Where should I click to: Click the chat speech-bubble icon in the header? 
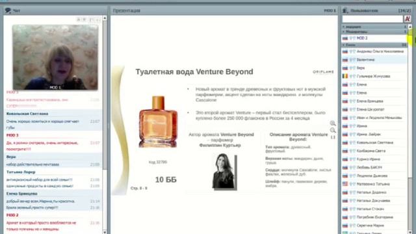point(8,10)
